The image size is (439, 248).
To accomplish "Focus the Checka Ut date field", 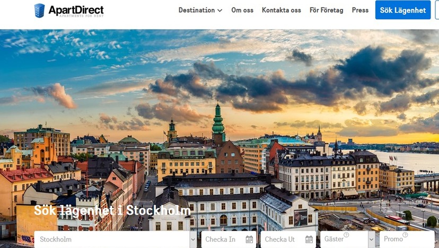I will pos(288,240).
